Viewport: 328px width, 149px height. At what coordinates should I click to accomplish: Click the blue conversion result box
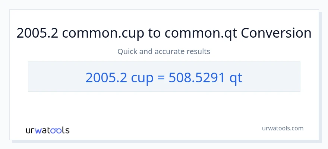click(164, 76)
